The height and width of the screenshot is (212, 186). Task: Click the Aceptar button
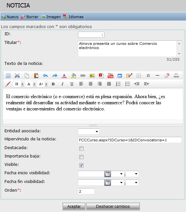(74, 207)
